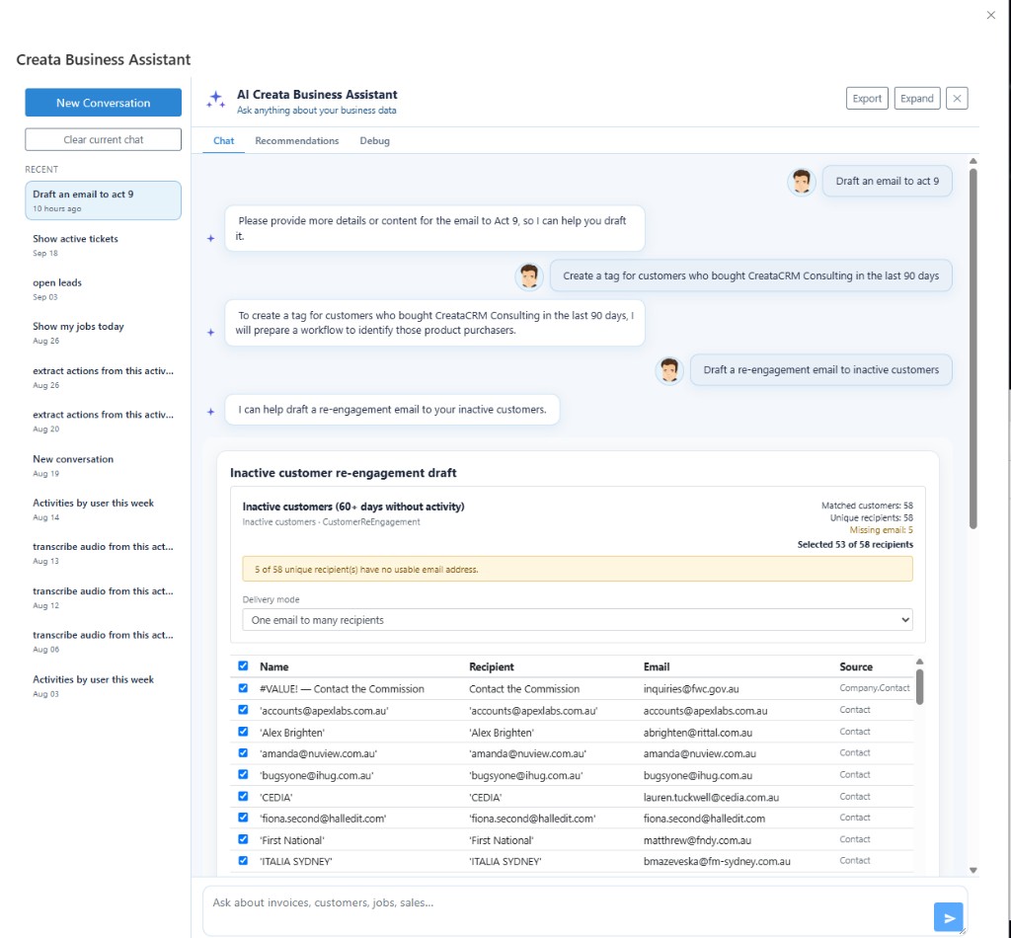
Task: Close the assistant panel with the boxed X
Action: (x=957, y=99)
